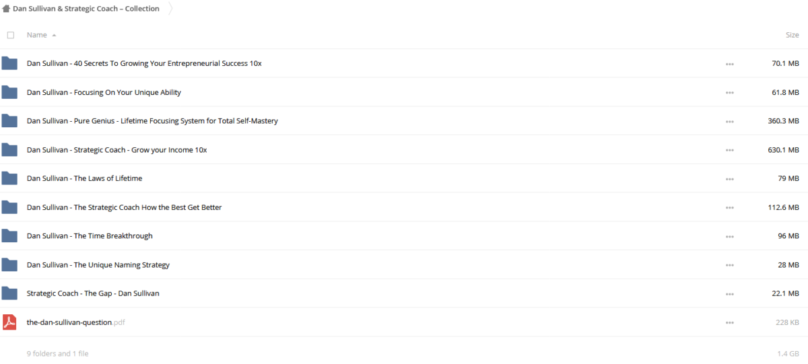The image size is (808, 364).
Task: Click the folder icon for The Laws of Lifetime
Action: click(x=9, y=178)
